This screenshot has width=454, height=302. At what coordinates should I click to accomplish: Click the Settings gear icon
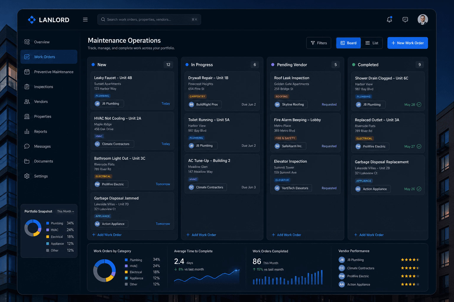(x=27, y=176)
